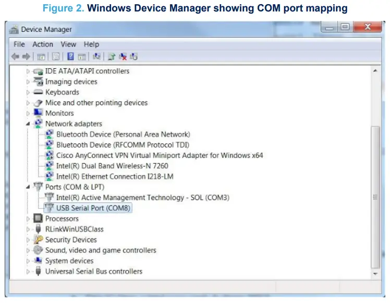Click the Sound, video and game controllers icon
The height and width of the screenshot is (303, 390).
click(x=38, y=250)
